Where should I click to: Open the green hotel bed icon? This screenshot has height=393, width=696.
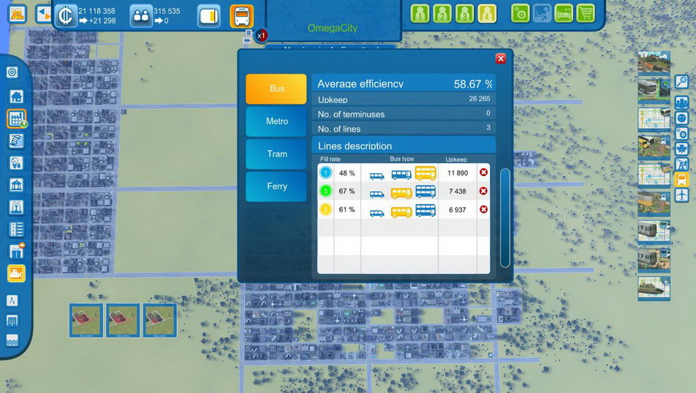tap(564, 14)
